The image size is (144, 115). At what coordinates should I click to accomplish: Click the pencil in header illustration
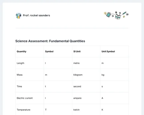click(124, 13)
